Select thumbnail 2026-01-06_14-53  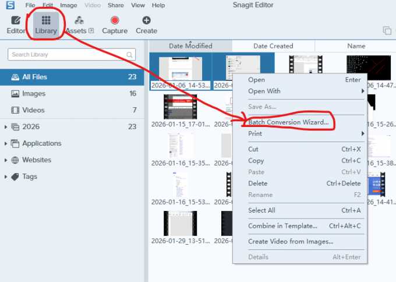tap(181, 69)
